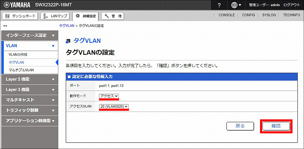Open アクセスVLAN dropdown showing 20 (VLAN0020)
The height and width of the screenshot is (149, 304).
pos(114,107)
